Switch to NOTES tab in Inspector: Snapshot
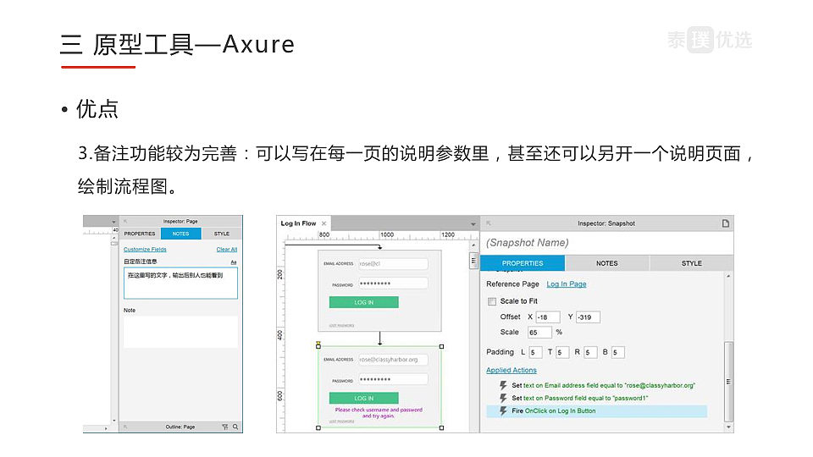Viewport: 813px width, 457px height. click(607, 263)
